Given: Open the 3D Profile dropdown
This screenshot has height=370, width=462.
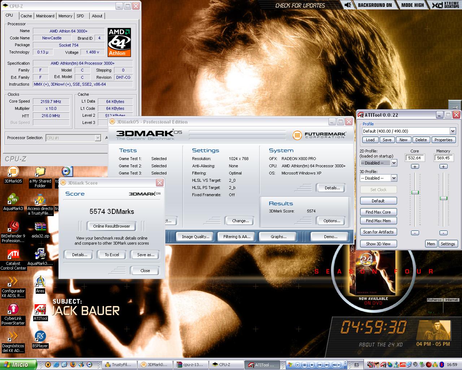Looking at the screenshot, I should (x=394, y=178).
